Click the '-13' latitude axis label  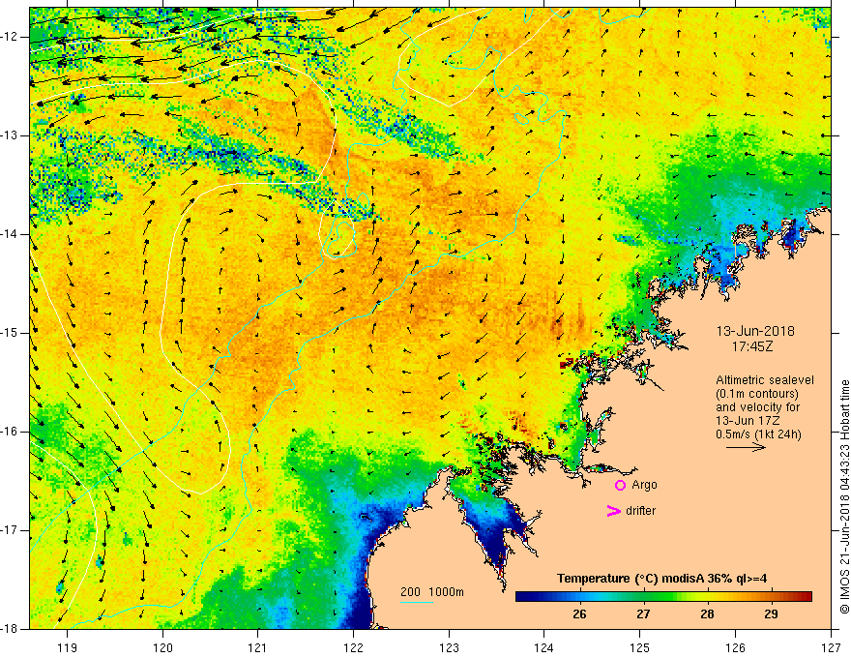click(x=12, y=135)
